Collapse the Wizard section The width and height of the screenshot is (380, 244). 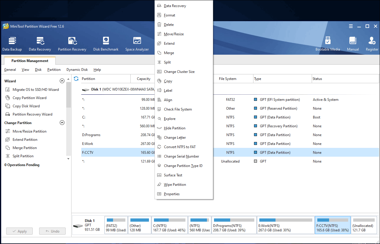(x=62, y=81)
